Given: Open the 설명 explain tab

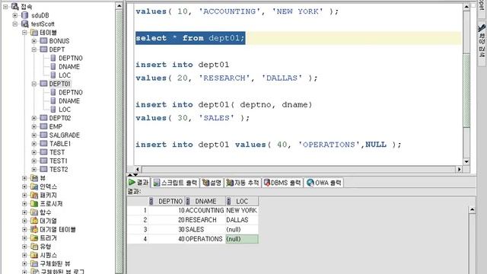Looking at the screenshot, I should (x=212, y=183).
